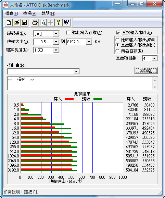Click the New file toolbar icon
Viewport: 165px width, 198px height.
click(9, 23)
